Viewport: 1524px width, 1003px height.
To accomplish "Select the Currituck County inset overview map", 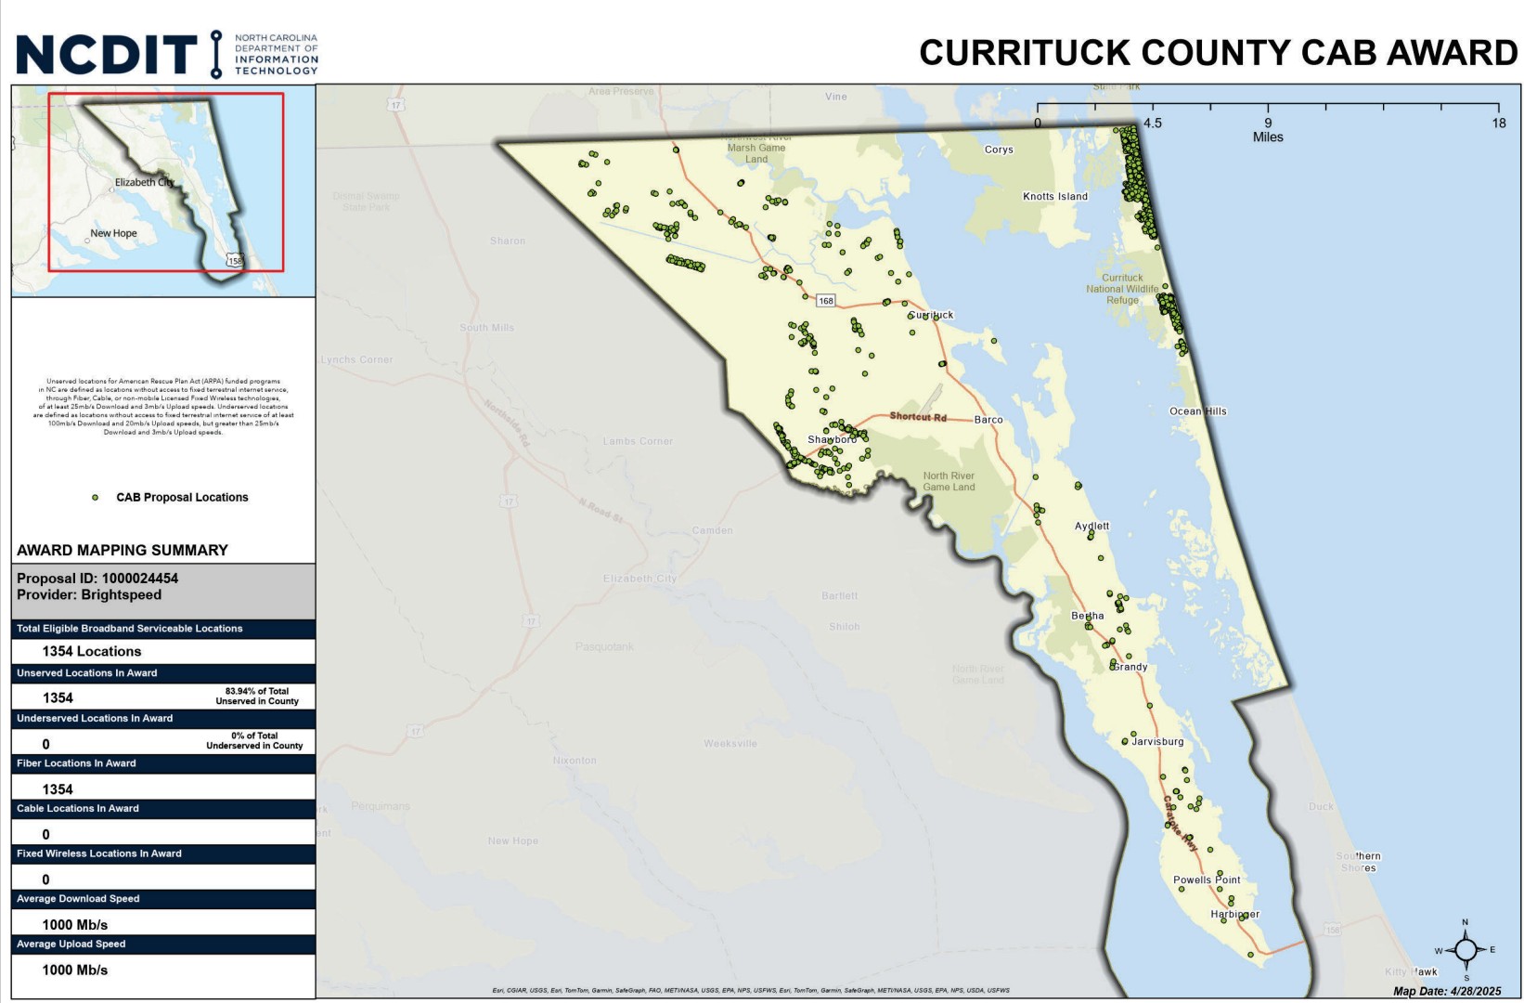I will 163,190.
